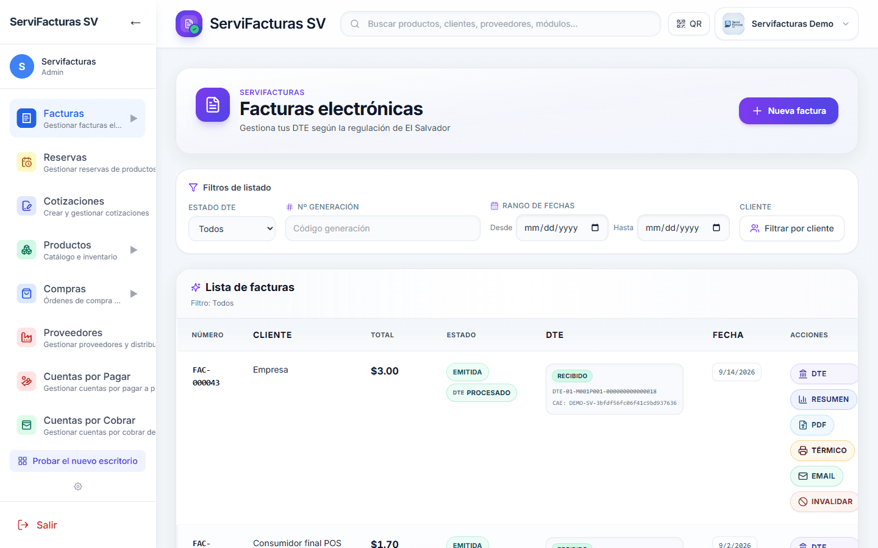Click the Reservas sidebar icon
878x548 pixels.
[x=26, y=162]
